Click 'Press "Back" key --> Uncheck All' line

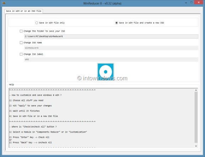tap(31, 142)
